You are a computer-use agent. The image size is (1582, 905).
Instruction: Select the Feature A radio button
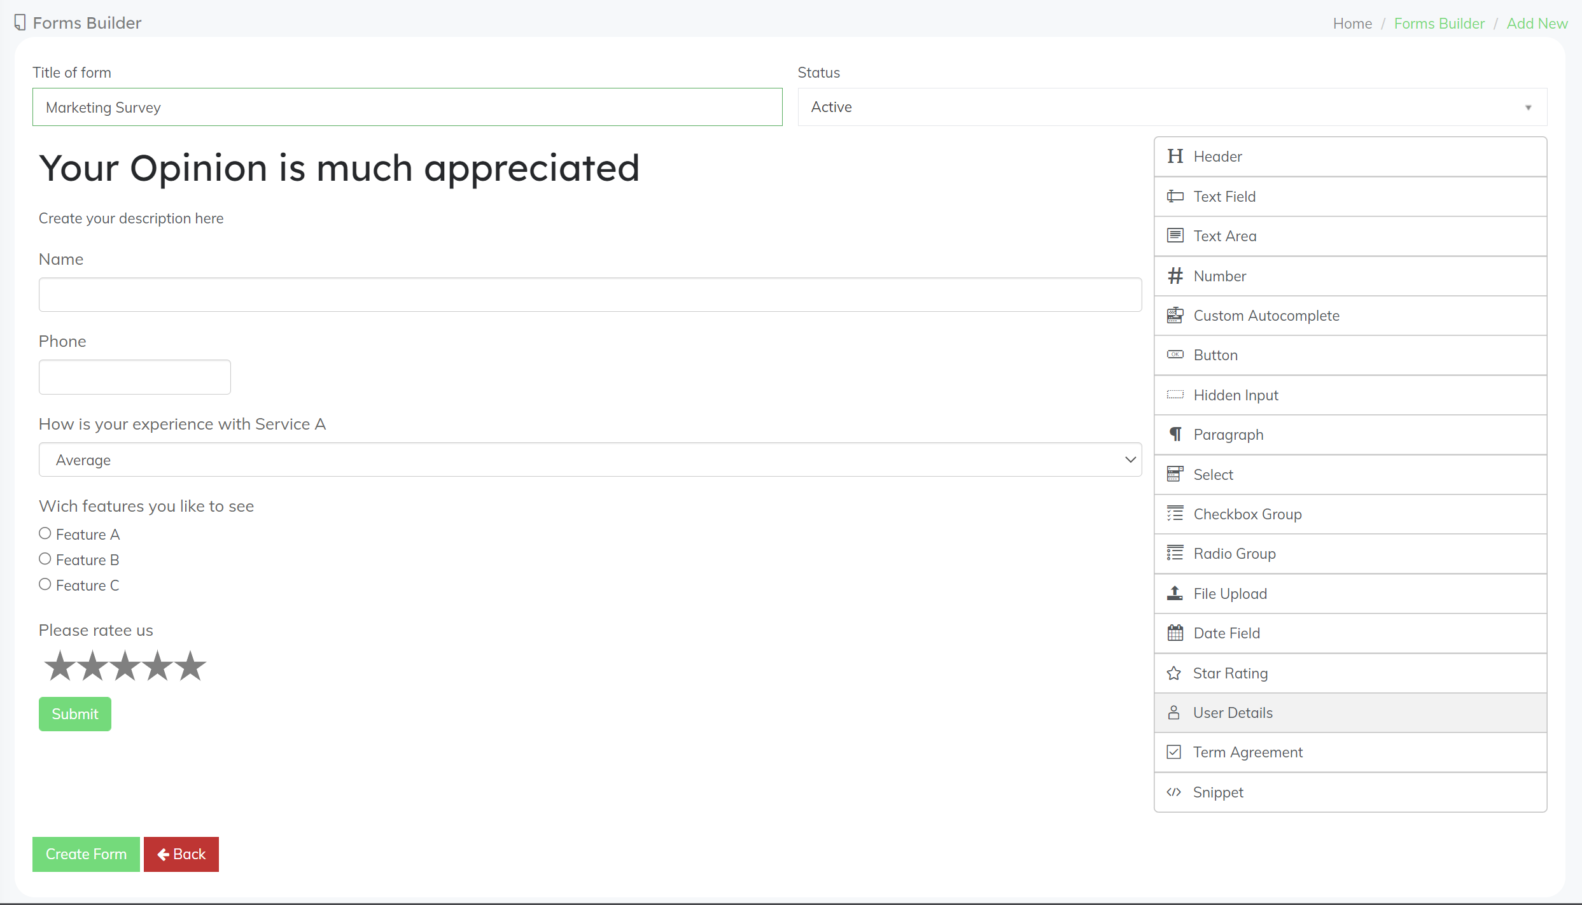(x=45, y=533)
